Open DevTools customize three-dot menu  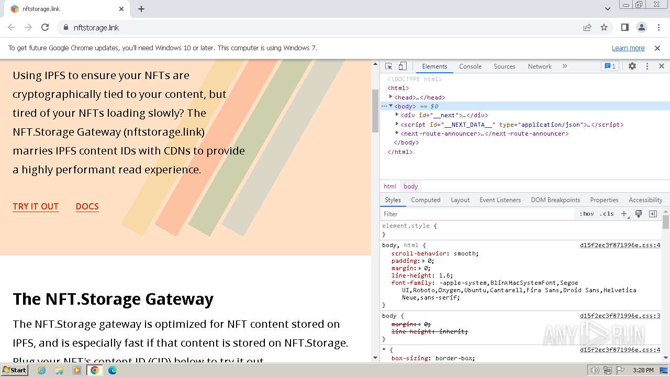(647, 66)
